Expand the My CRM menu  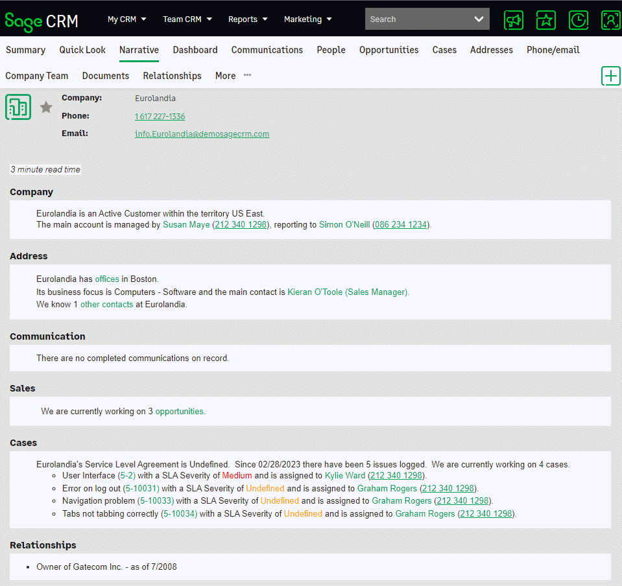(127, 19)
